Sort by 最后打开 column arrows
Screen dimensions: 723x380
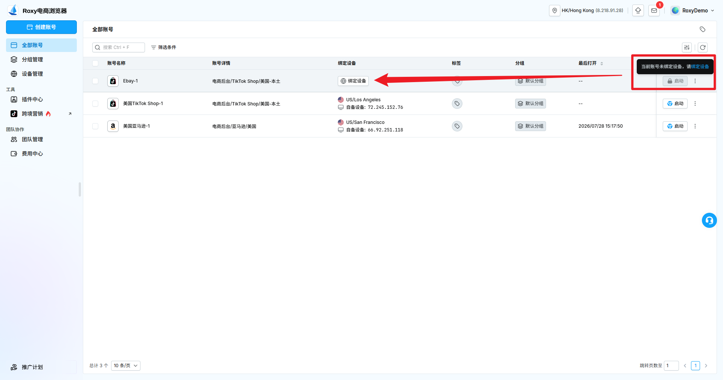pos(602,63)
